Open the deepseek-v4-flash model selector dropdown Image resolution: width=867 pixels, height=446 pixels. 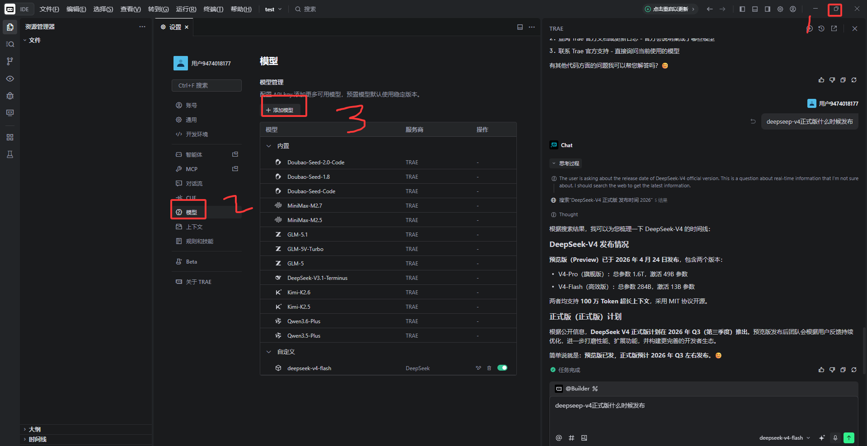(x=785, y=438)
